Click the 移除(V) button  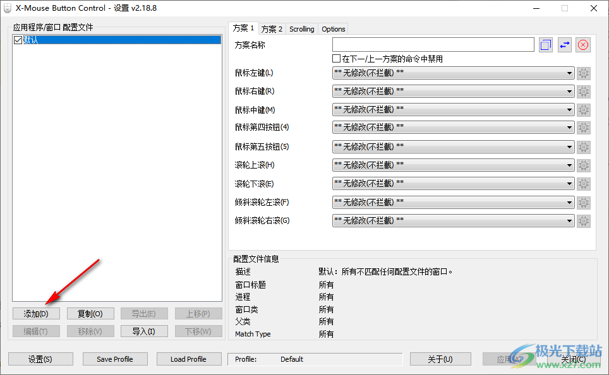click(x=90, y=331)
